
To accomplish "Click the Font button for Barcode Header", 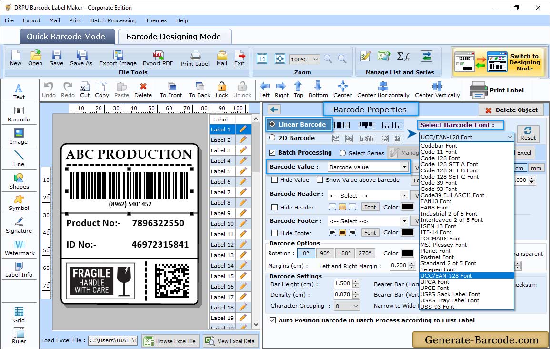I will [370, 207].
